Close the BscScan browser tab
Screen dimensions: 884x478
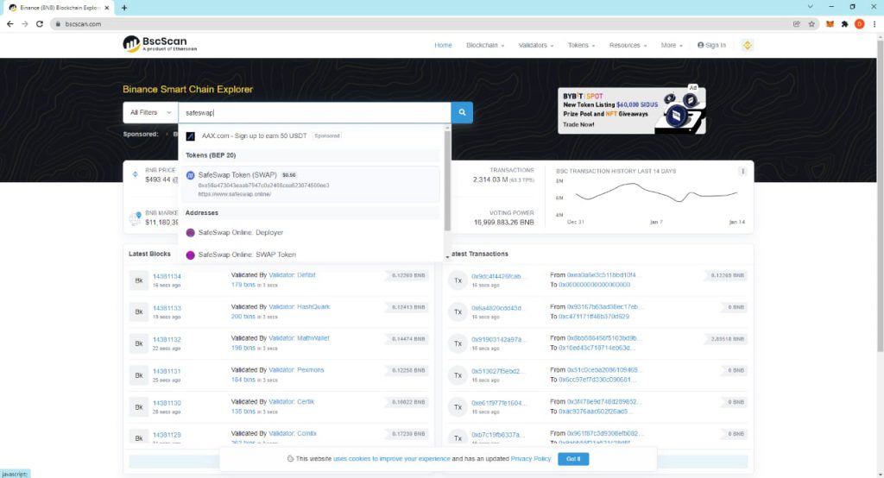(x=106, y=8)
